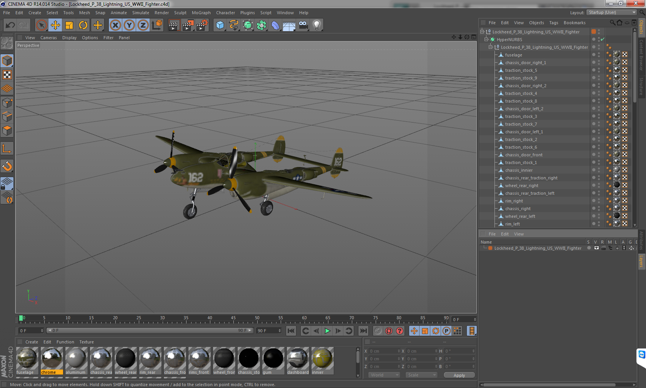Open the Scale mode dropdown

(422, 375)
